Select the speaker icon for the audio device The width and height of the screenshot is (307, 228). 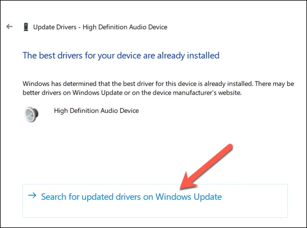(x=31, y=115)
